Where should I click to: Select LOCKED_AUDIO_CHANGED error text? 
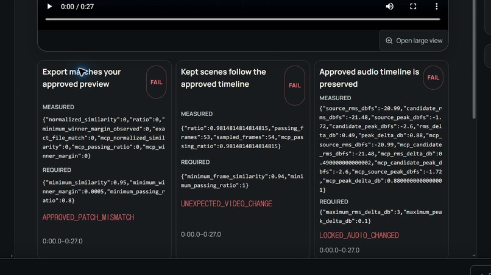[x=359, y=236]
